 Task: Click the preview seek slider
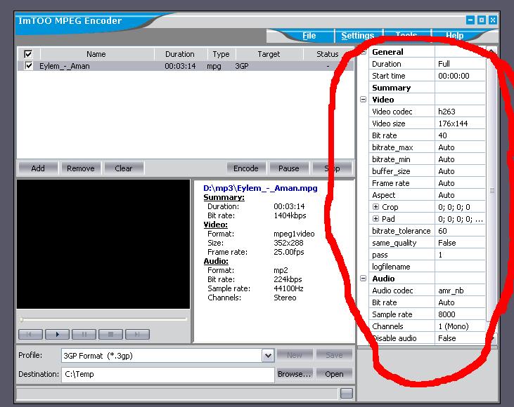point(103,319)
